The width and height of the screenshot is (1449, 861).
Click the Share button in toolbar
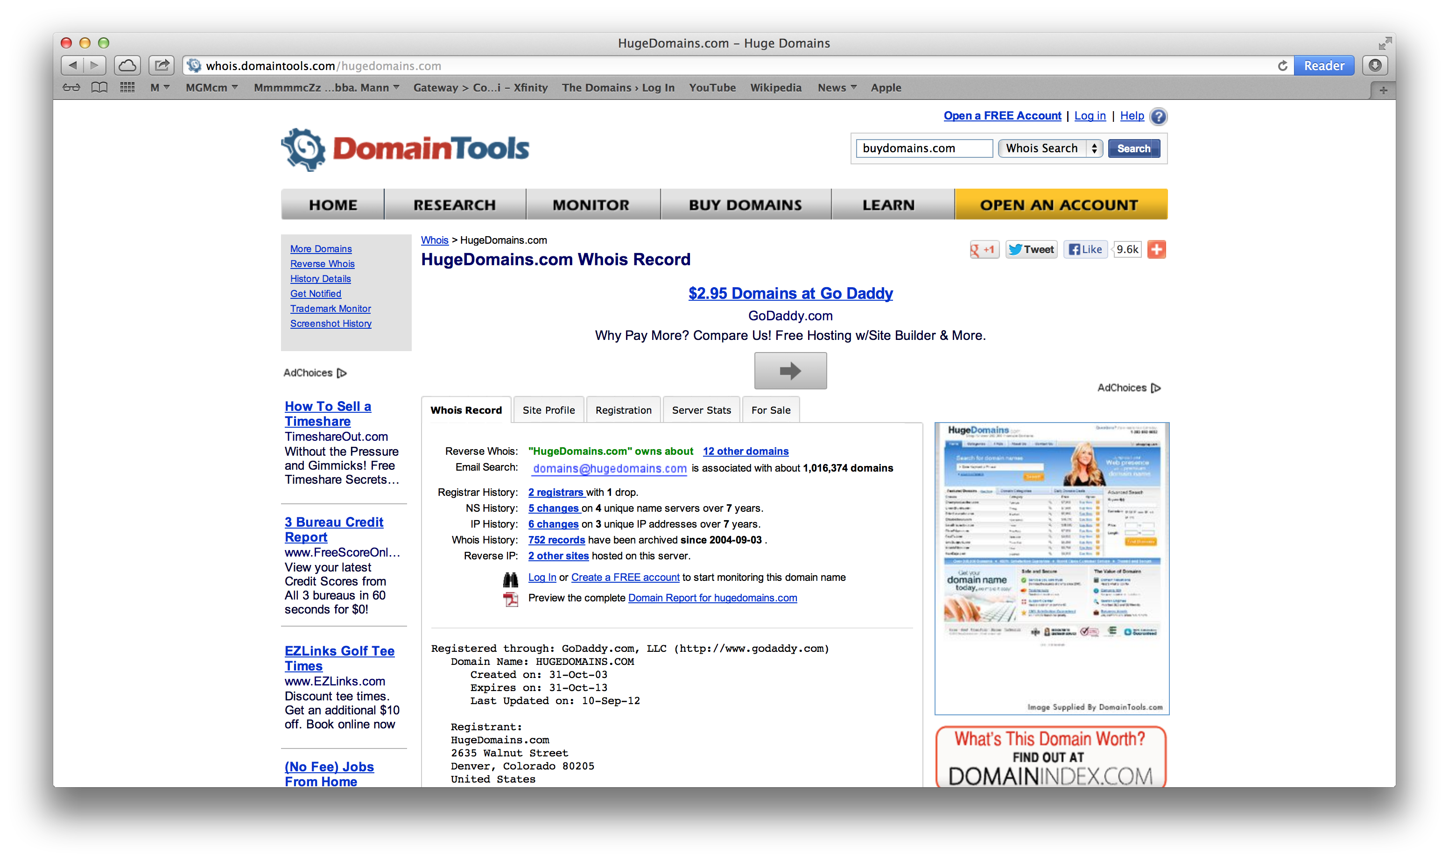(162, 65)
